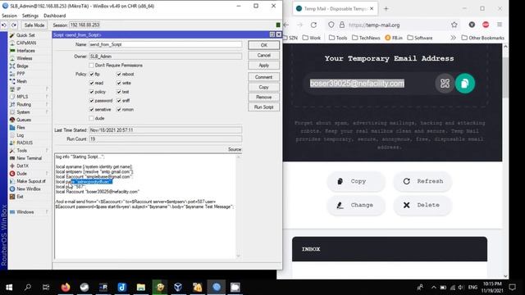The width and height of the screenshot is (525, 295).
Task: Toggle write policy checkbox
Action: pyautogui.click(x=119, y=83)
